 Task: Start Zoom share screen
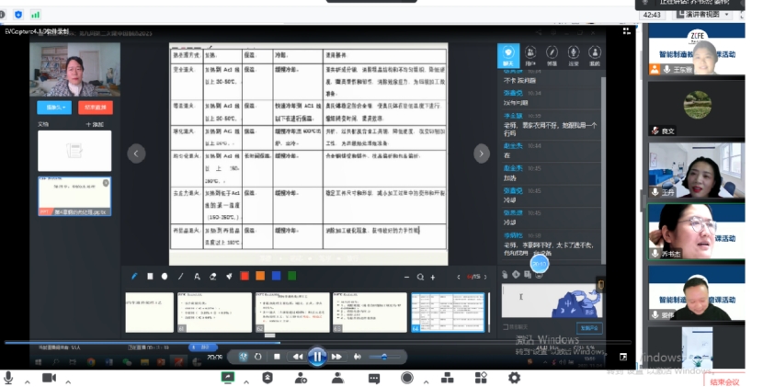coord(227,377)
